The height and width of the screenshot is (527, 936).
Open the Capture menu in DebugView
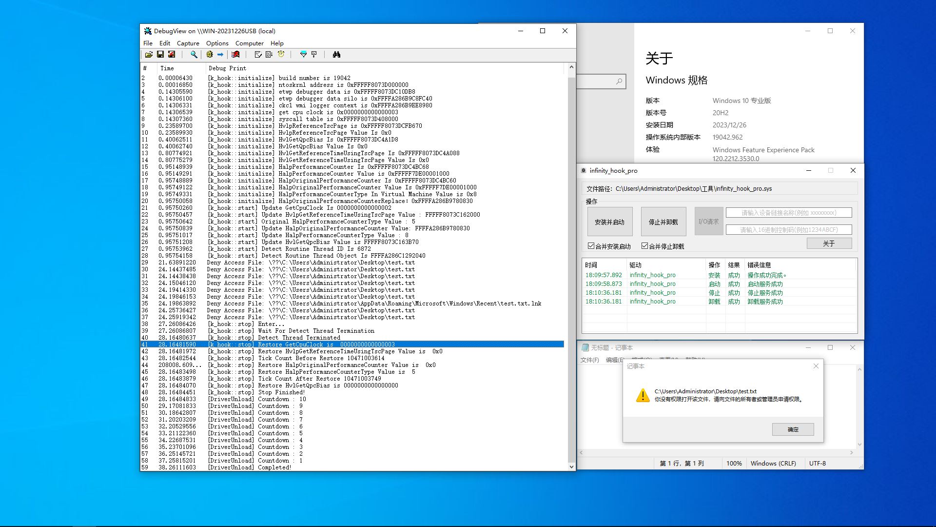[x=188, y=43]
